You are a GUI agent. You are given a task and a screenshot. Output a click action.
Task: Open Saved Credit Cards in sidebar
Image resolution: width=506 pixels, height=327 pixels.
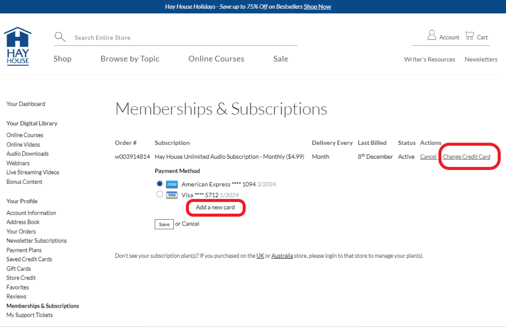29,259
